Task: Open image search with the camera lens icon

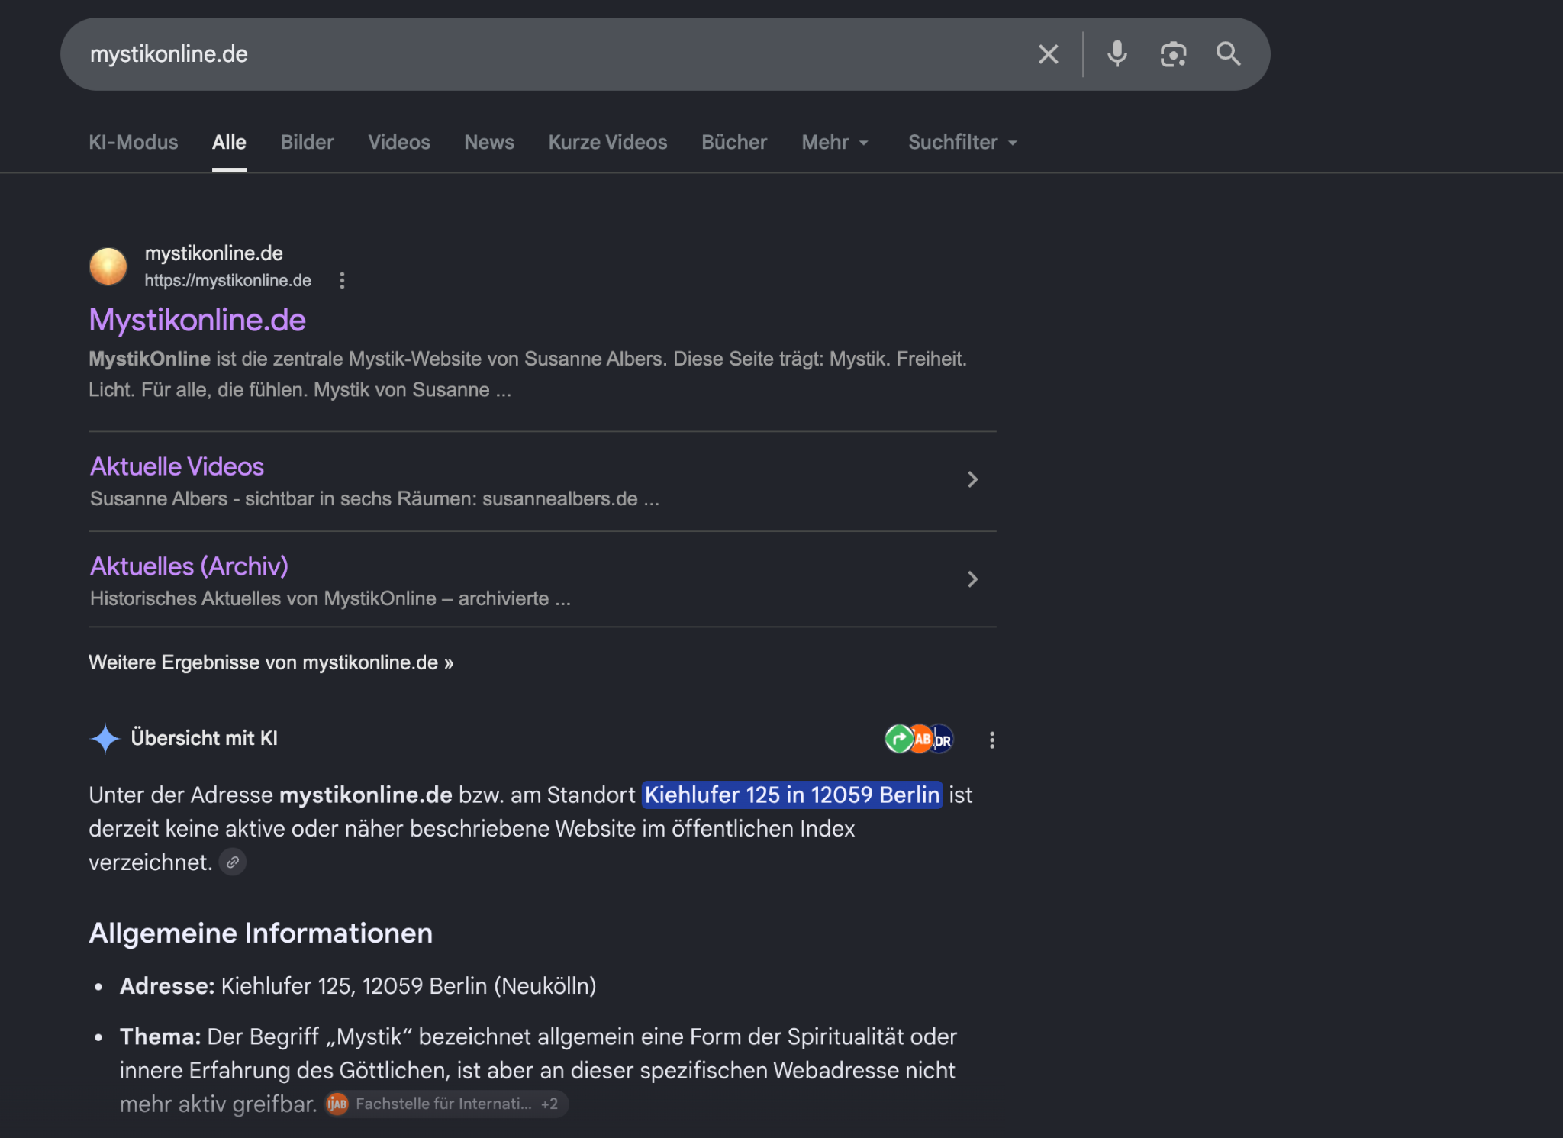Action: tap(1173, 54)
